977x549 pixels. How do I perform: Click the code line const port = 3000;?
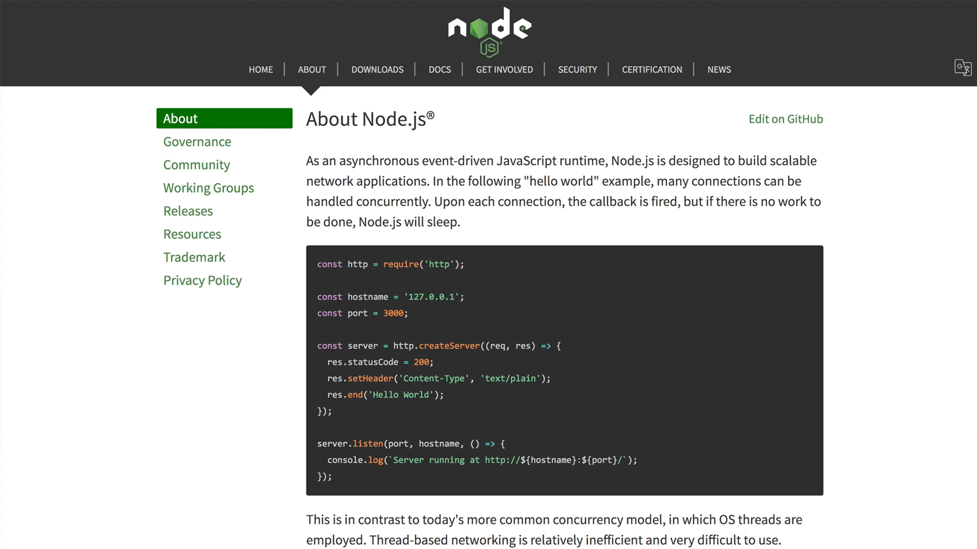[362, 313]
